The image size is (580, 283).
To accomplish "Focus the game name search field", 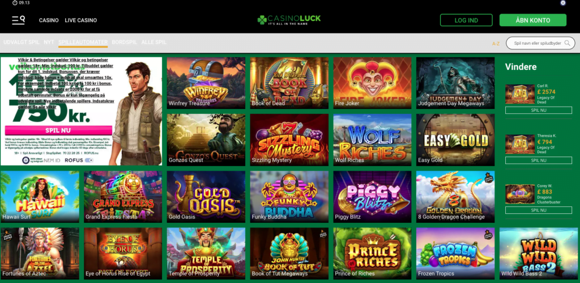I will pos(539,43).
